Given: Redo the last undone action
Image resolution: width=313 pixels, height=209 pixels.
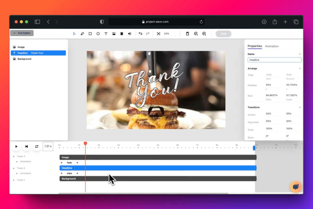Looking at the screenshot, I should pyautogui.click(x=148, y=34).
